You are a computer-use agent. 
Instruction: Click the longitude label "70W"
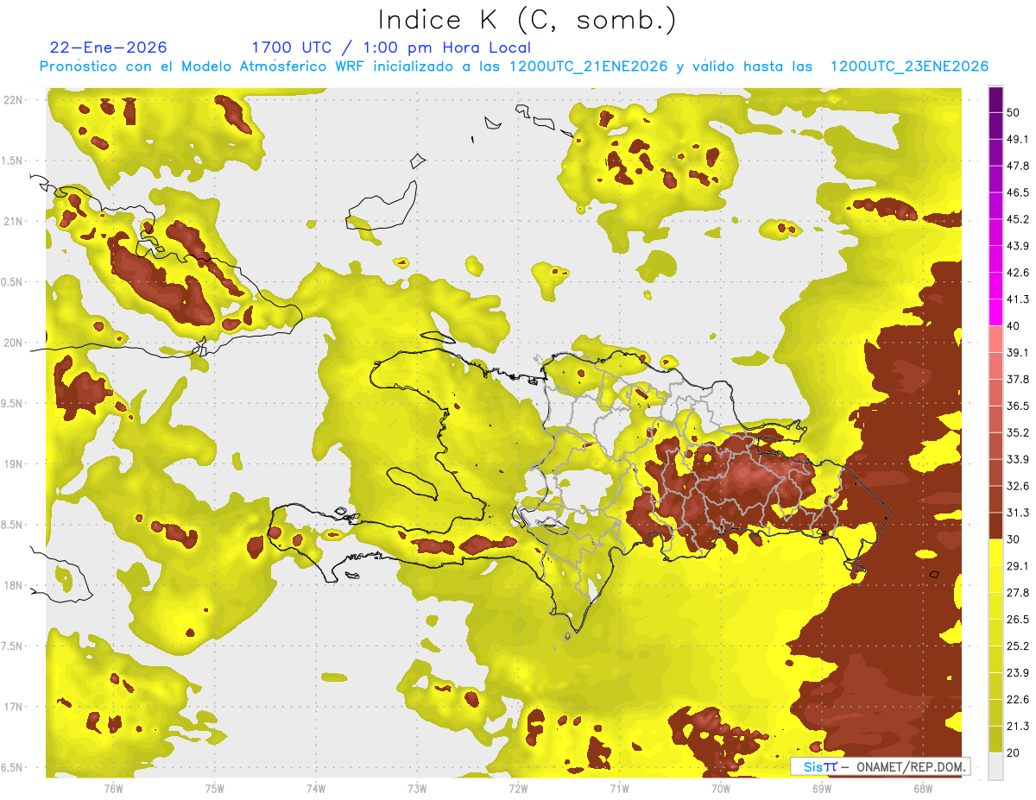point(720,788)
